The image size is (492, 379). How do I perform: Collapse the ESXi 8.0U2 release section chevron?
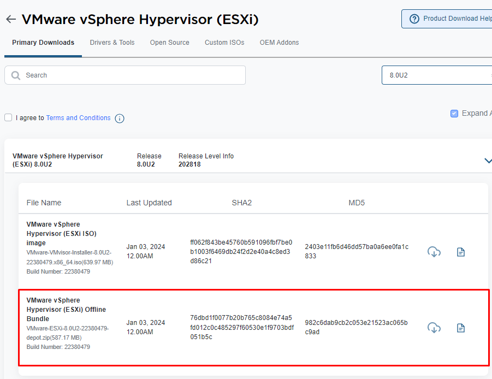488,161
